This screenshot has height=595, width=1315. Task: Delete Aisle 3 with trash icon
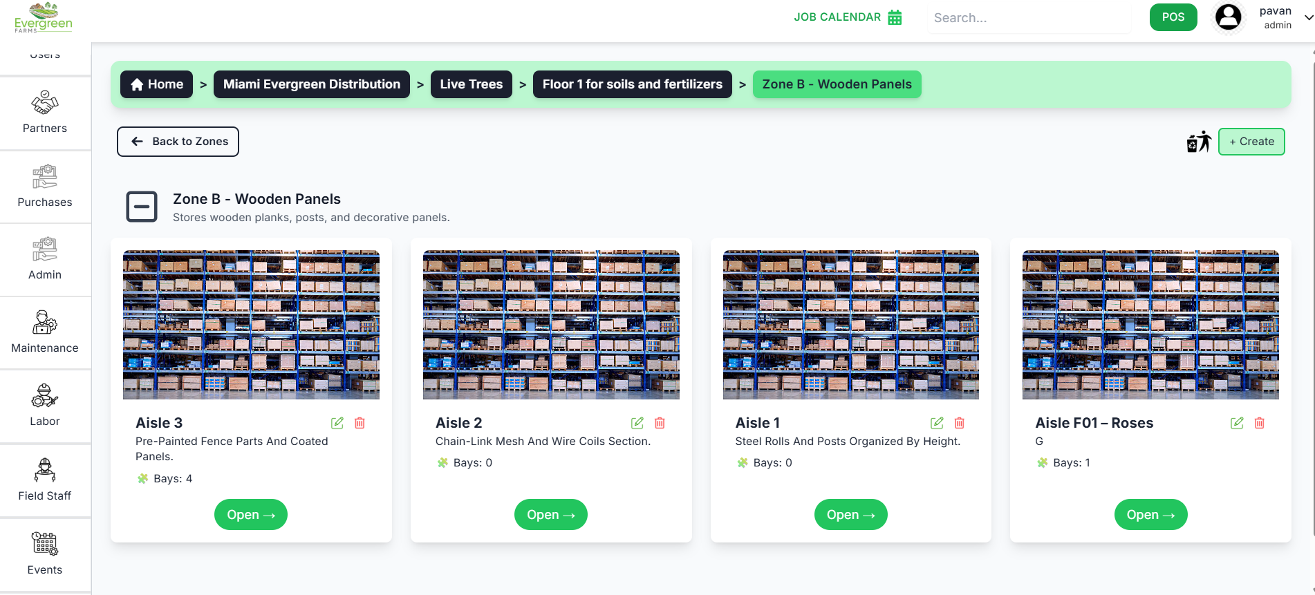[360, 423]
